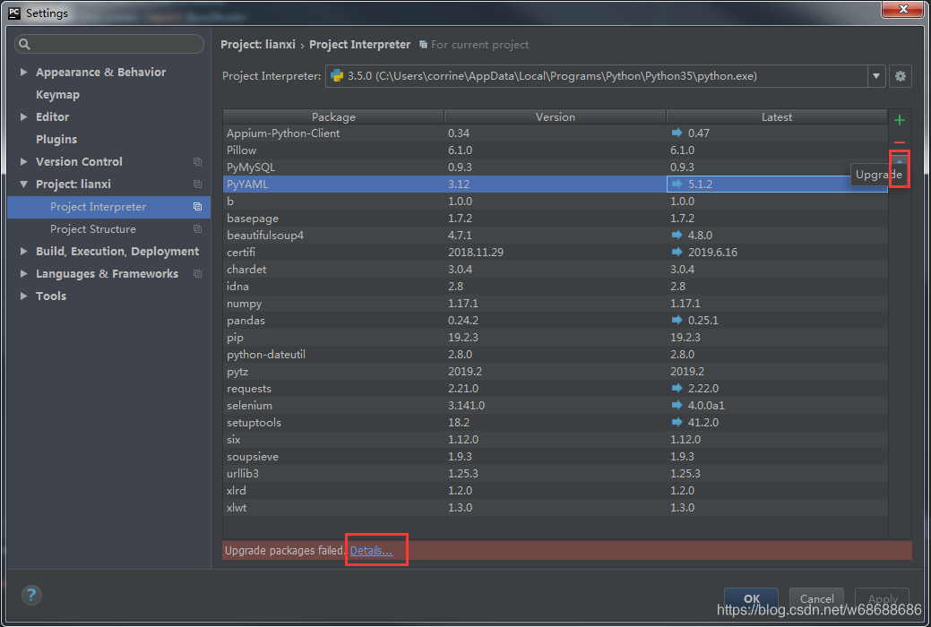The image size is (931, 627).
Task: Click the project-level icon next to Project Structure
Action: tap(196, 229)
